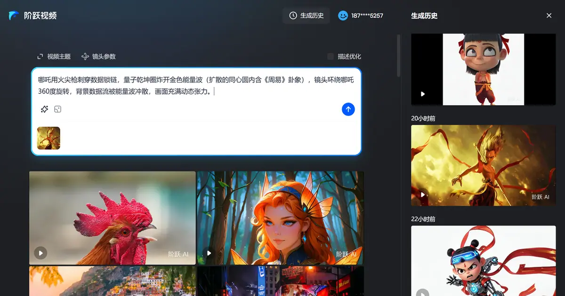The image size is (565, 296).
Task: Open the 22小时前 history video thumbnail
Action: (484, 261)
